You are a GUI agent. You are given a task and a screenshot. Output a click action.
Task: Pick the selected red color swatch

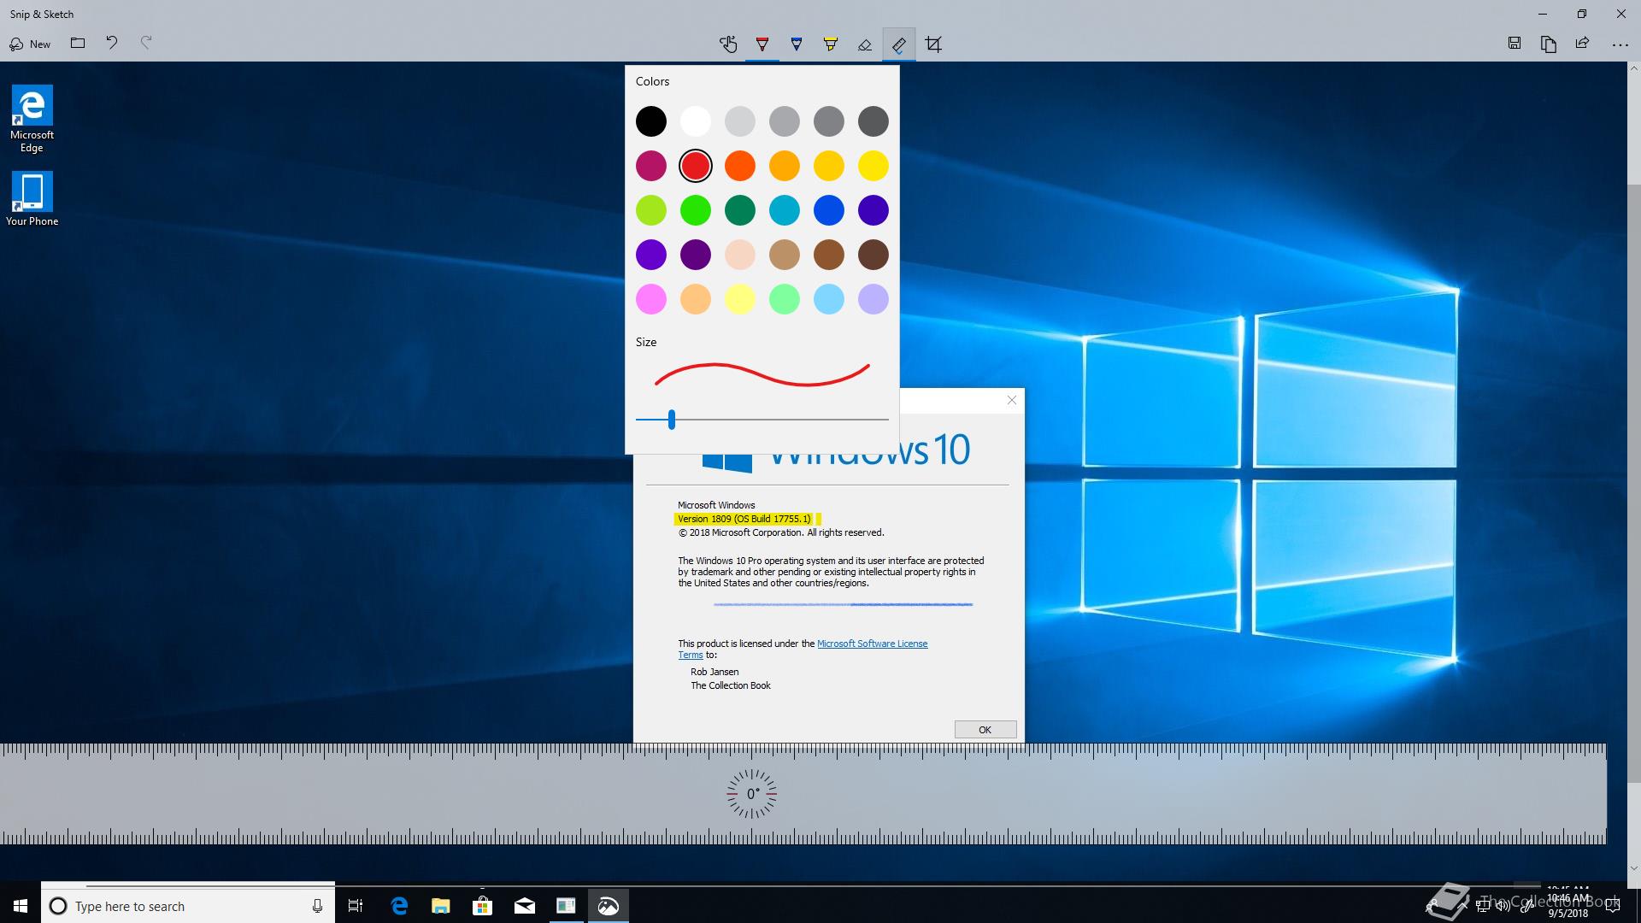pyautogui.click(x=696, y=166)
